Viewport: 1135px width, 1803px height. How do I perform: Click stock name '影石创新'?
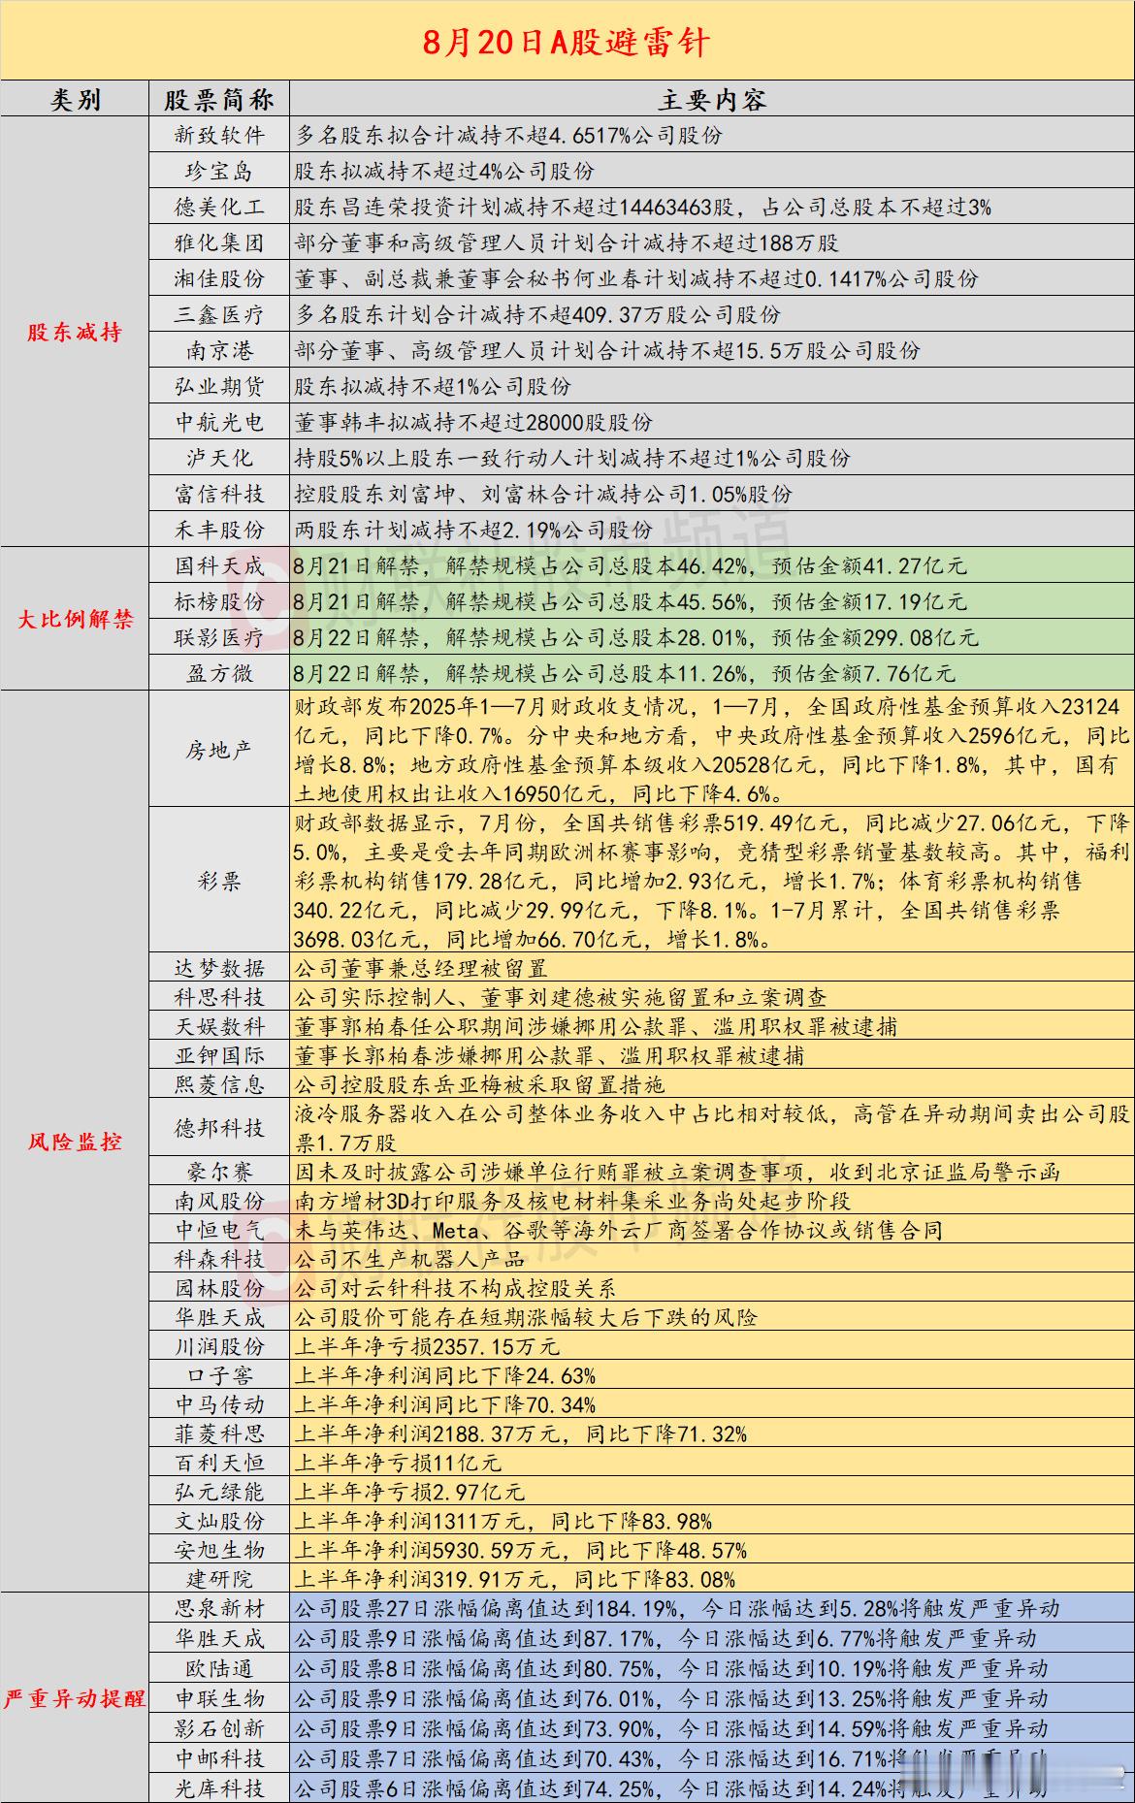pos(219,1729)
